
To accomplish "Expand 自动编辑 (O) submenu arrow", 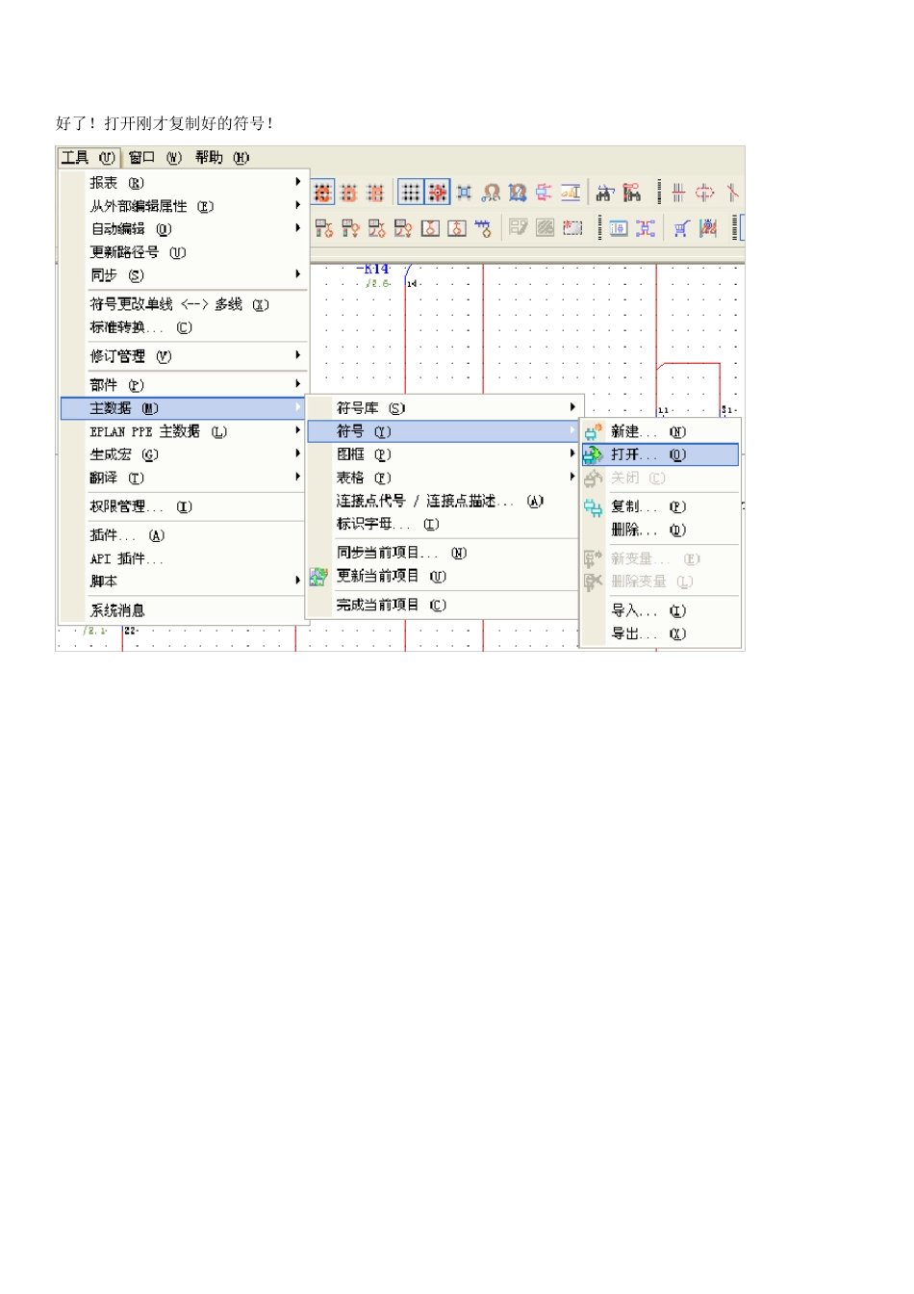I will point(298,228).
